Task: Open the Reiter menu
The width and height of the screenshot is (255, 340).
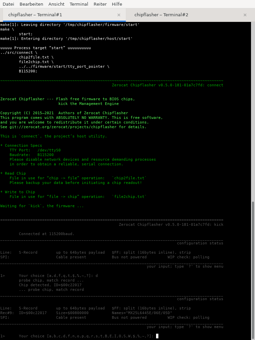Action: coord(100,4)
